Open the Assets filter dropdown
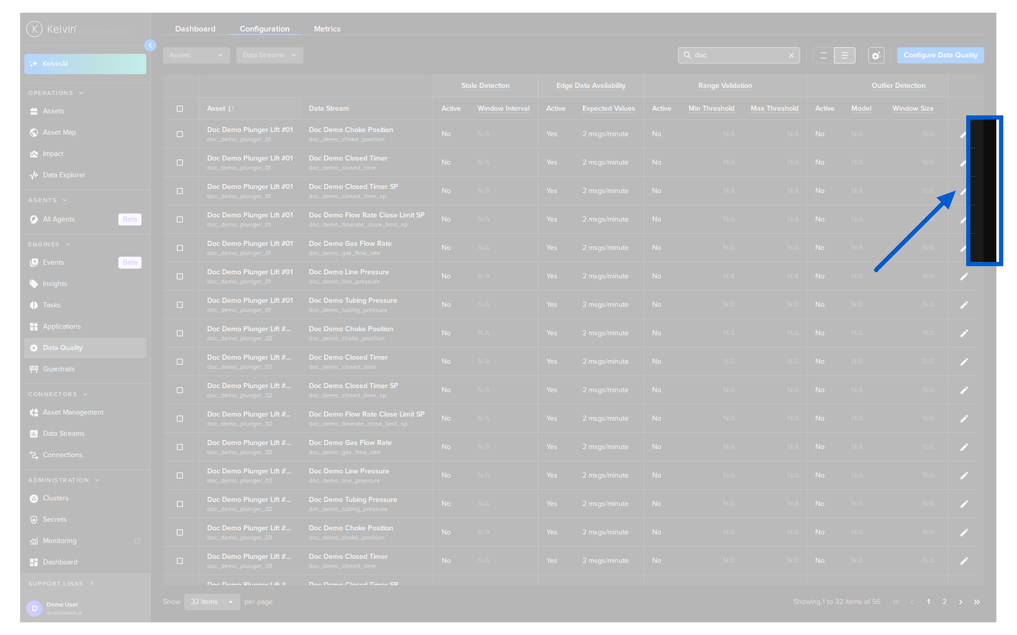Viewport: 1017px width, 635px height. tap(196, 55)
